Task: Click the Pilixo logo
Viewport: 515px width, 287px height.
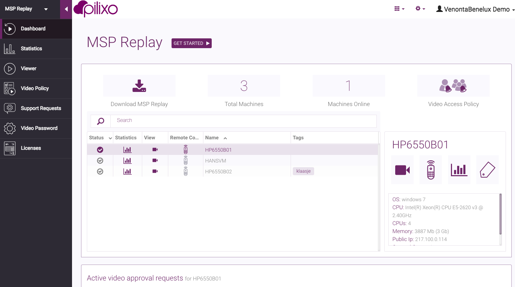Action: pos(96,9)
